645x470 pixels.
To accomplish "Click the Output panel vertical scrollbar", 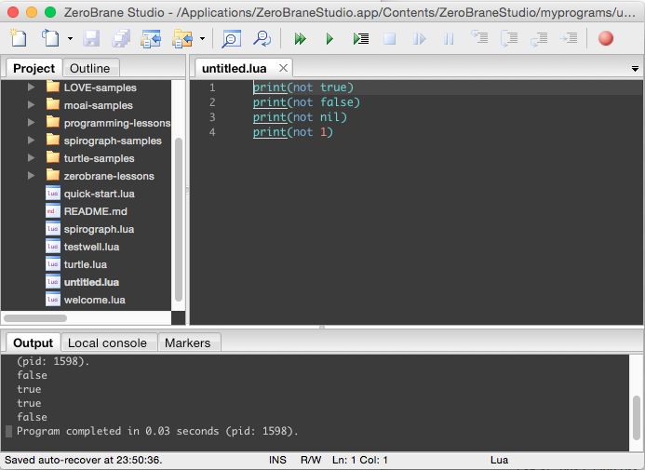I will [x=637, y=417].
